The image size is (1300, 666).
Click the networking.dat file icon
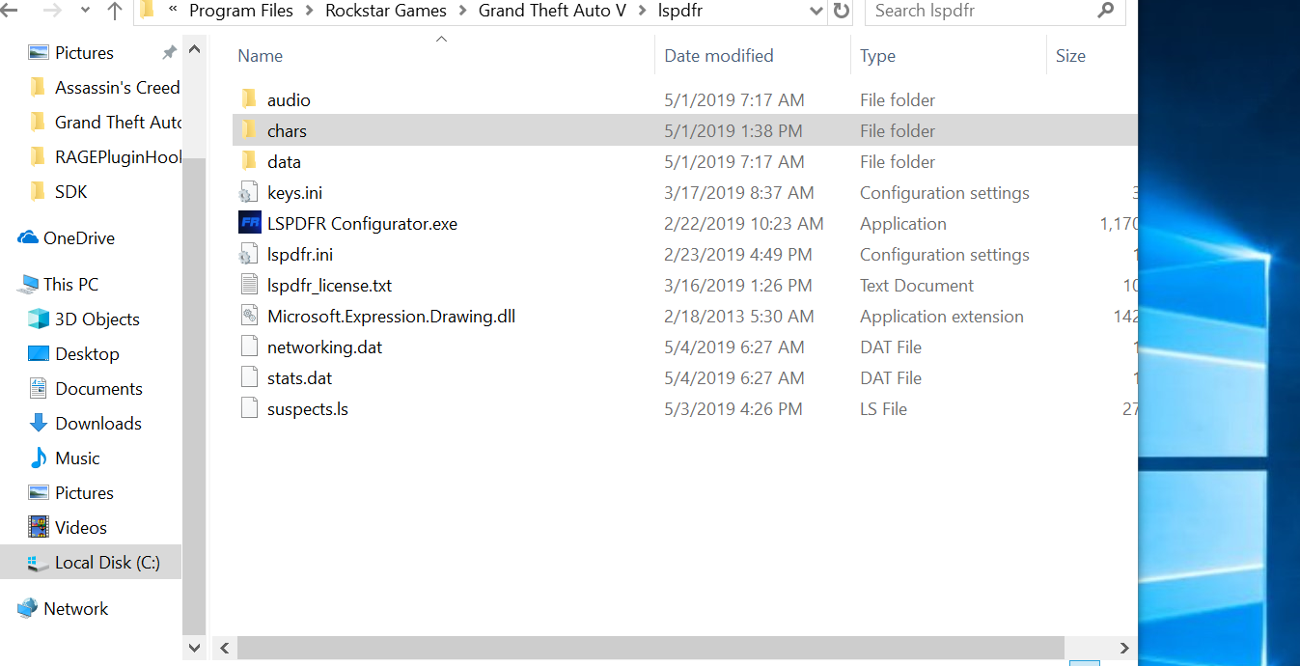249,347
